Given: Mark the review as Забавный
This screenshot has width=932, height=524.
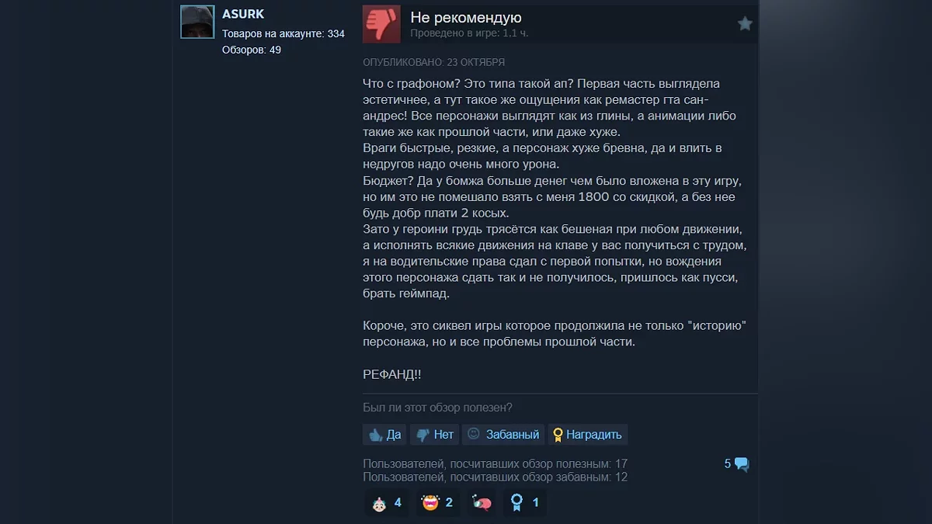Looking at the screenshot, I should (x=503, y=435).
